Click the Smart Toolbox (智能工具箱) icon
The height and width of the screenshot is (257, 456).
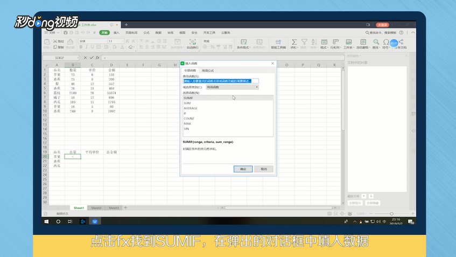click(x=278, y=42)
